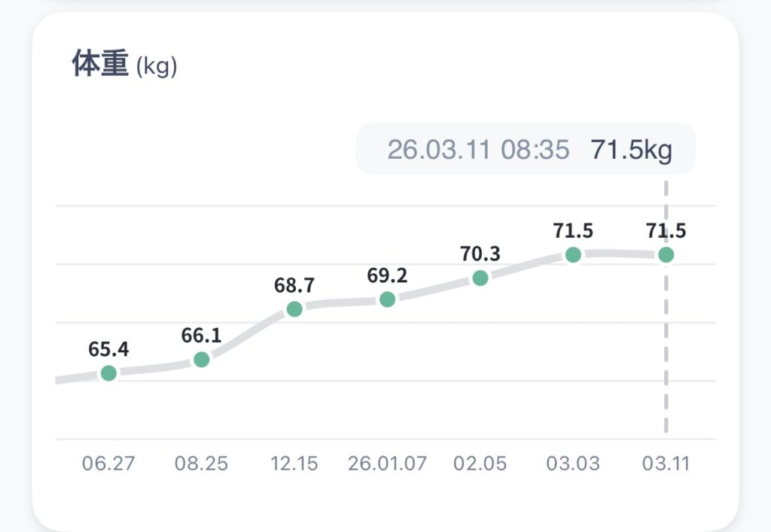Click the 70.3 green data point

tap(480, 278)
